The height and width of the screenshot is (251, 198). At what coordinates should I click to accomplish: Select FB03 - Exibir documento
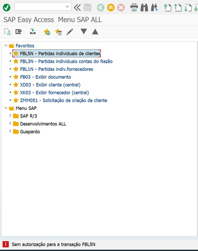(x=45, y=77)
